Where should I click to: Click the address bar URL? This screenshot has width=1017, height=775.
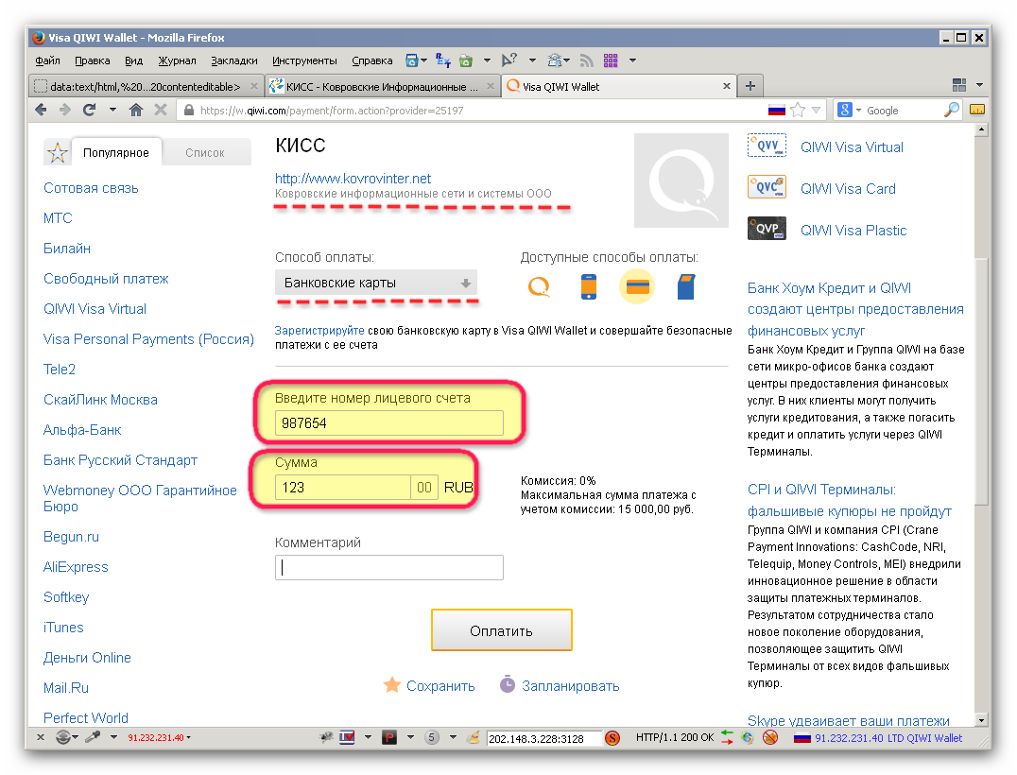click(x=332, y=111)
